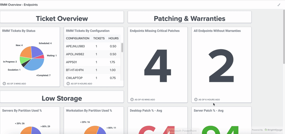This screenshot has height=134, width=285.
Task: Open All Endpoints Without Warranties title
Action: click(217, 31)
